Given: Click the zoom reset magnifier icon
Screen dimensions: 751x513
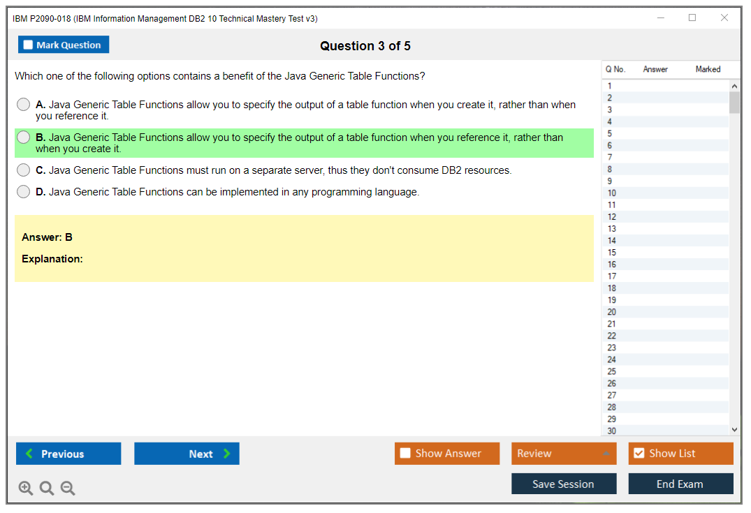Looking at the screenshot, I should point(47,489).
